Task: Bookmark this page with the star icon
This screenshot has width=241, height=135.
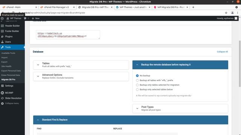Action: point(226,13)
